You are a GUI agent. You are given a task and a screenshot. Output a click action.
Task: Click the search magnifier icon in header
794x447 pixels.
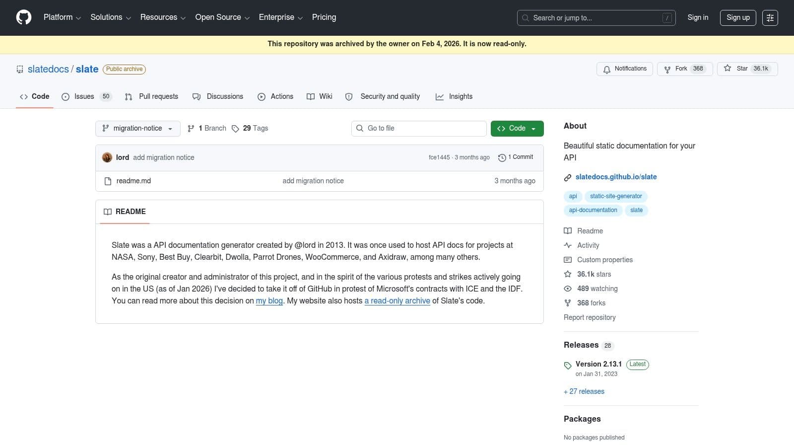pos(526,18)
